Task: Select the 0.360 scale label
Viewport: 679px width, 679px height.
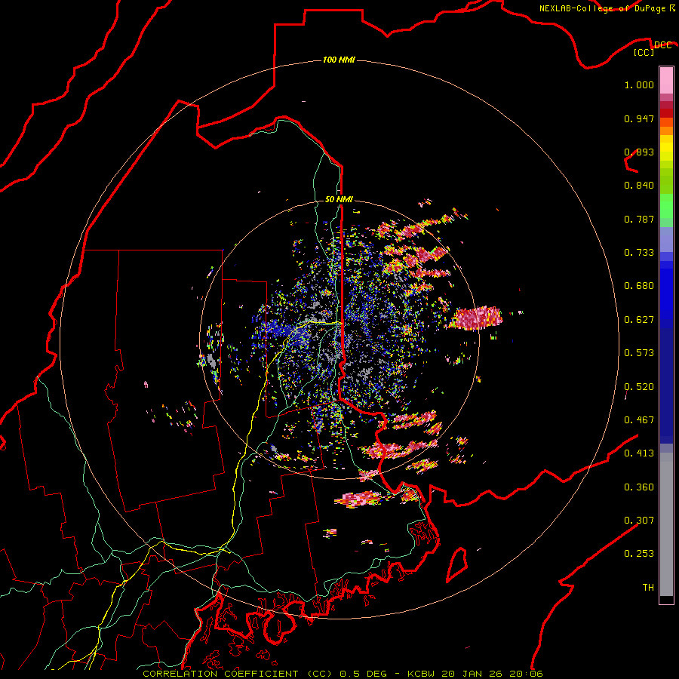Action: point(639,487)
